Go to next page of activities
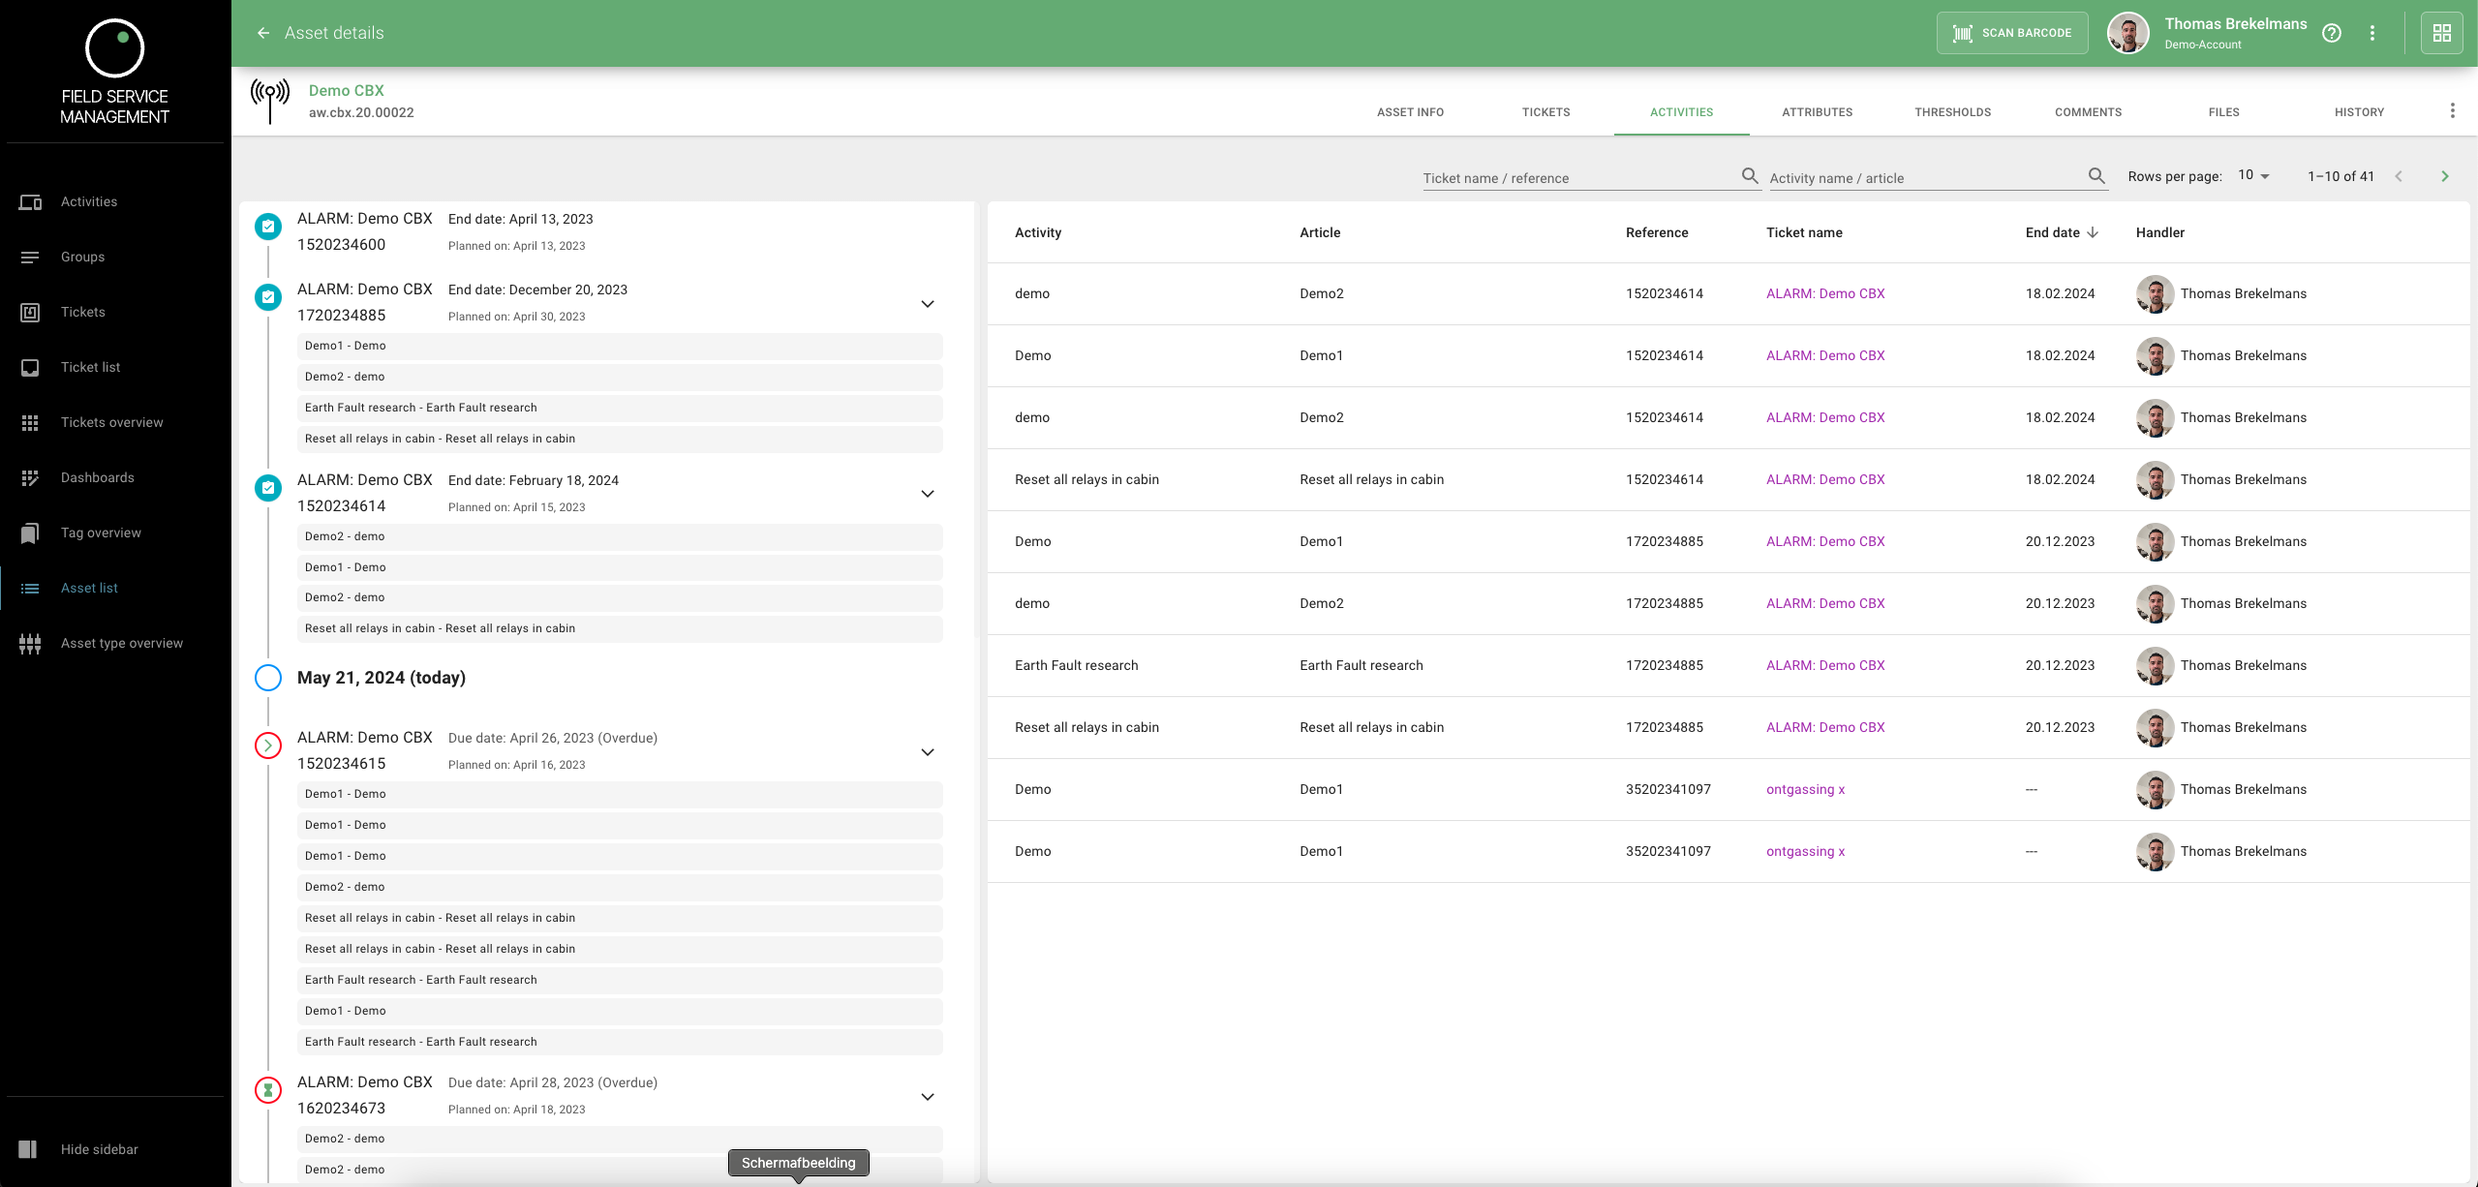 point(2444,176)
